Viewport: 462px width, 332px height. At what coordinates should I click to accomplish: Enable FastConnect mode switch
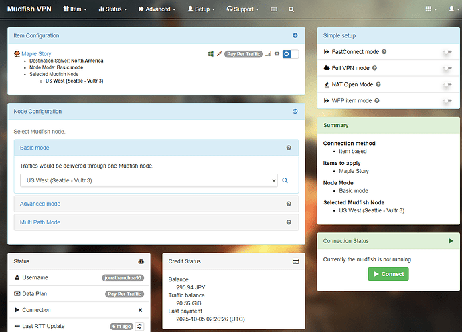[446, 52]
